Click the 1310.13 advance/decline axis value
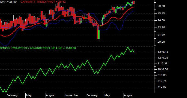Screen dimensions: 187x98 point(163,52)
